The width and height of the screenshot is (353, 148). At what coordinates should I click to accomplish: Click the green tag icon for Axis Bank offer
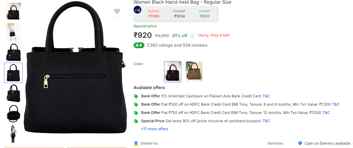(136, 96)
